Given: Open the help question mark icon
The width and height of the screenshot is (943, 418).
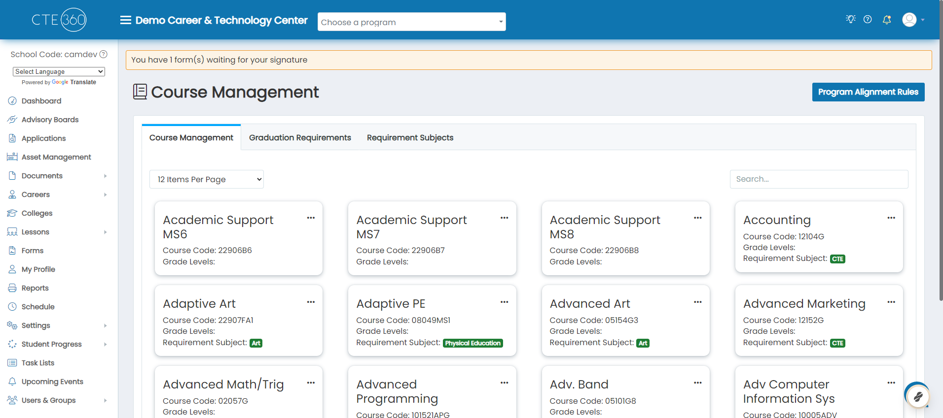Looking at the screenshot, I should coord(868,19).
